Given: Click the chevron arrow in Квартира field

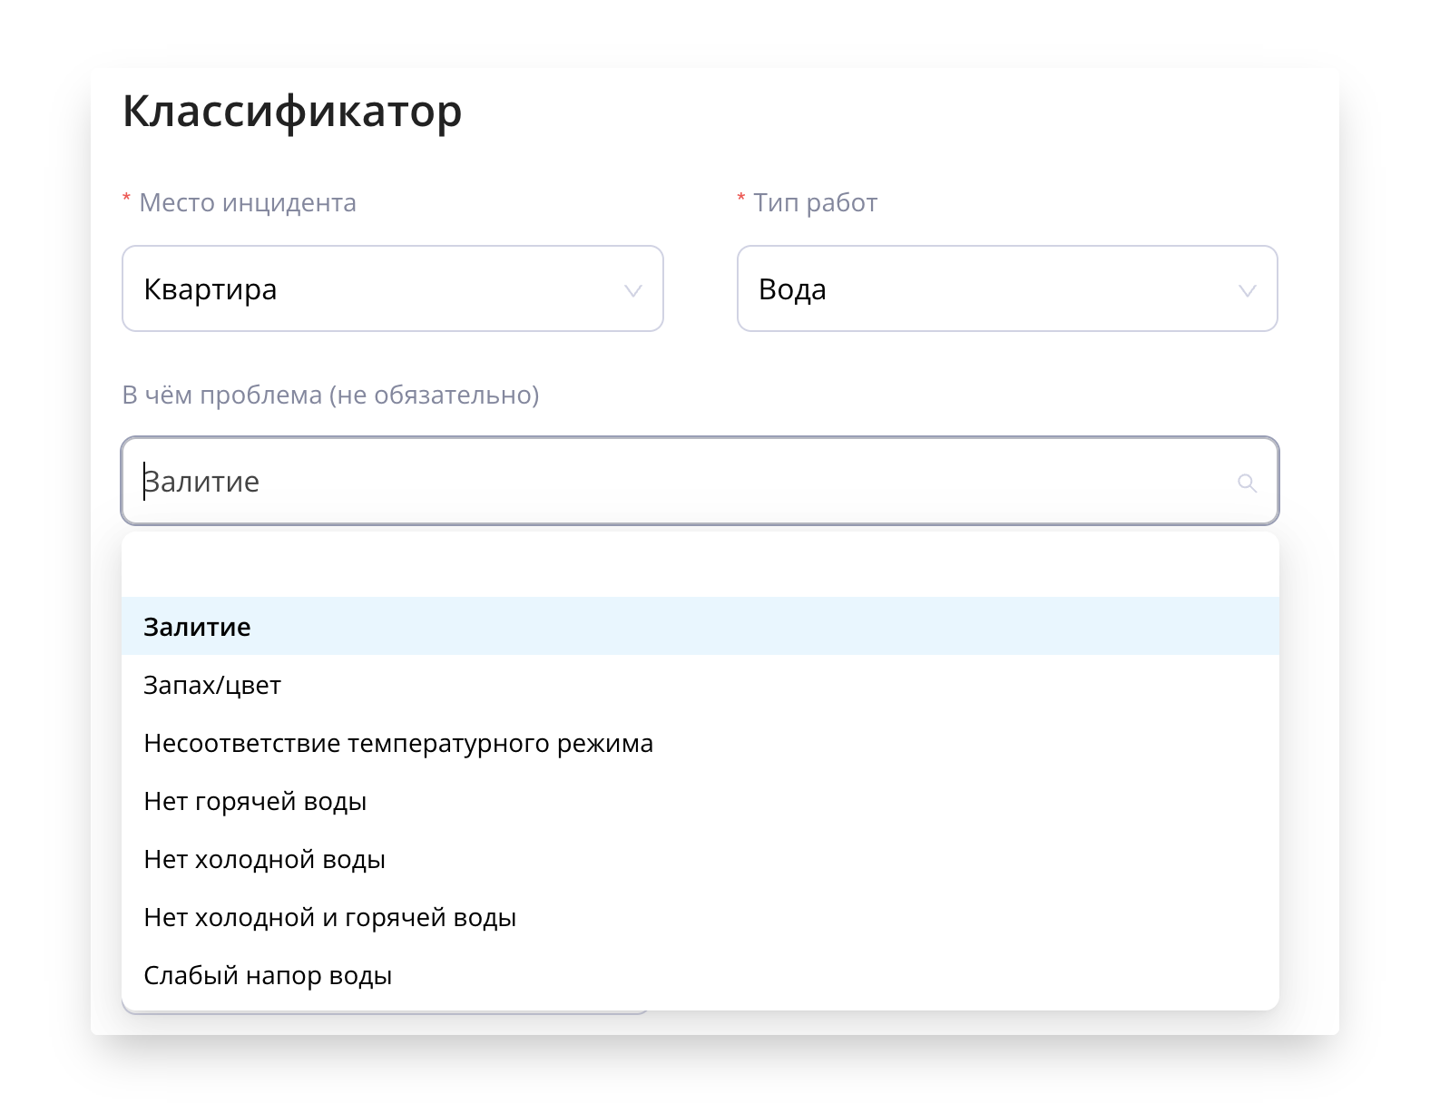Looking at the screenshot, I should 633,291.
